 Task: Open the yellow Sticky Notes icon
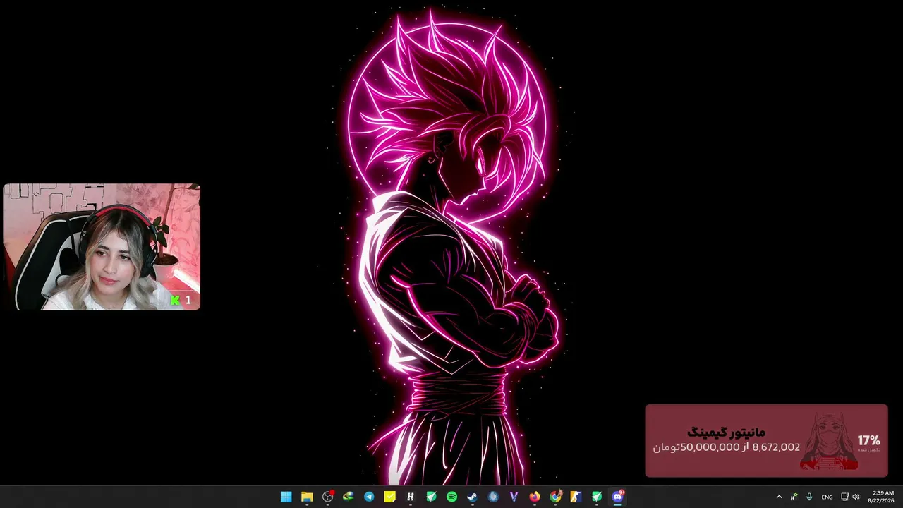pyautogui.click(x=389, y=497)
